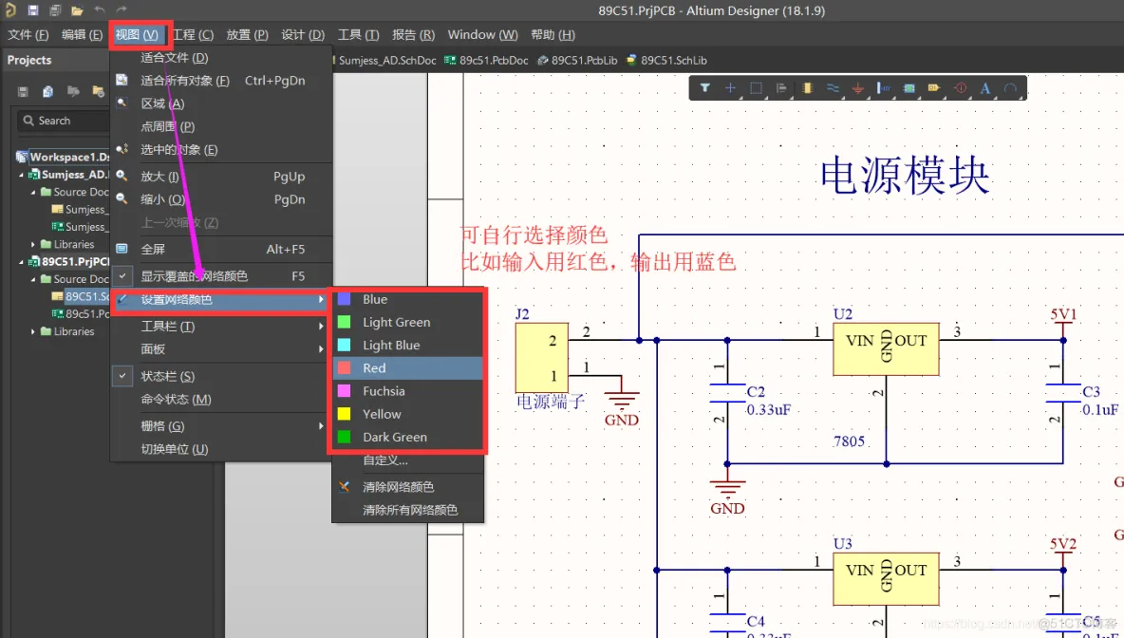1124x638 pixels.
Task: Click 放大 (I) zoom in entry
Action: point(221,177)
